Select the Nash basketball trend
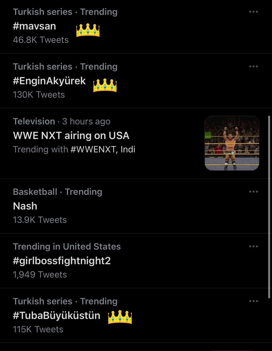This screenshot has height=351, width=272. click(25, 206)
